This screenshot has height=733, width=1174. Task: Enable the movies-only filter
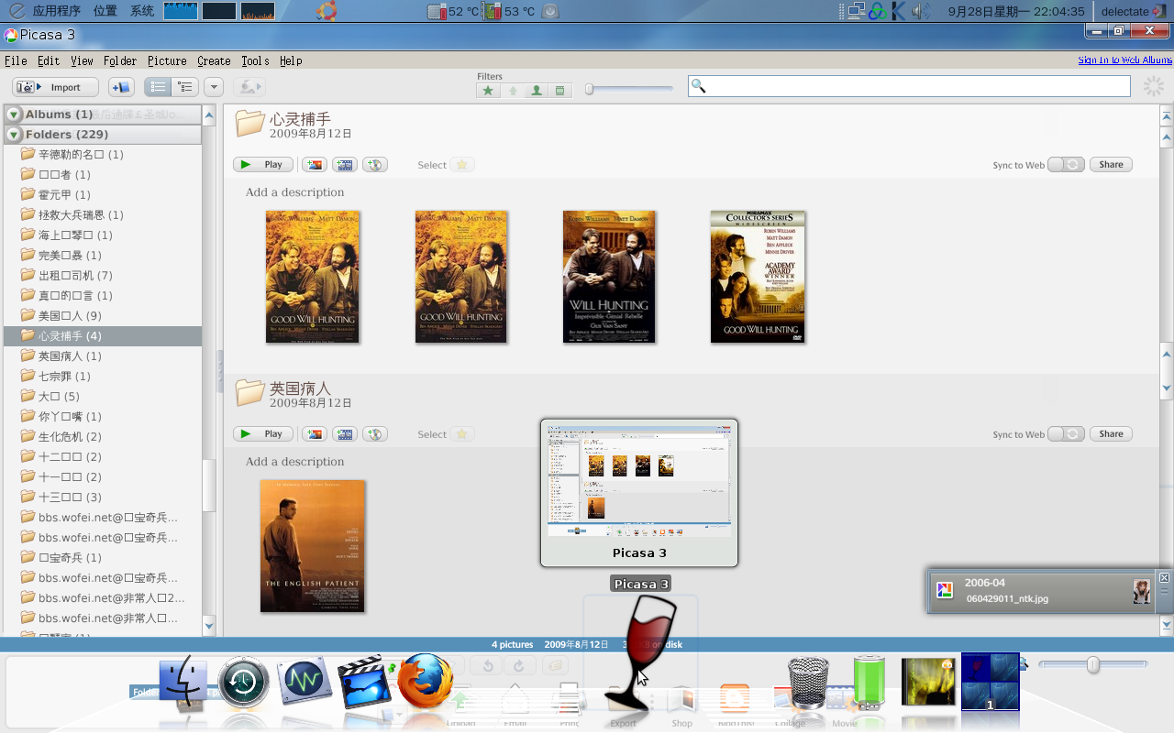click(560, 91)
